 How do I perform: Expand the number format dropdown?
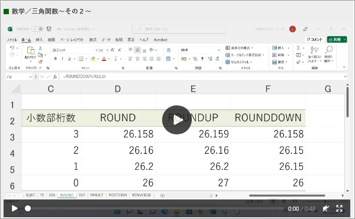pyautogui.click(x=218, y=50)
